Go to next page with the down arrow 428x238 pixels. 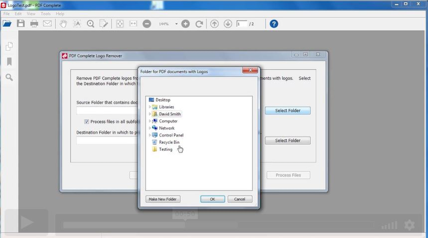[228, 24]
